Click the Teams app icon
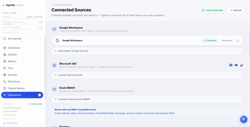Screen dimensions: 250x127 [242, 65]
